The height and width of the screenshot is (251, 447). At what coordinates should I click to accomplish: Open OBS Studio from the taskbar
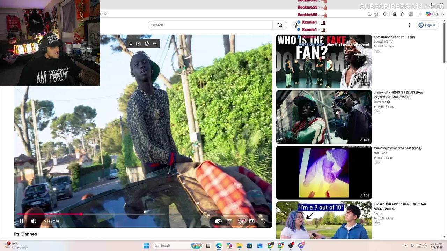(291, 246)
